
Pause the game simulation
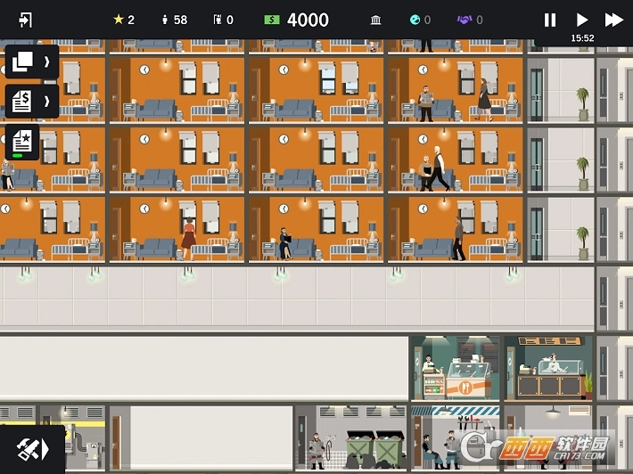click(x=550, y=20)
